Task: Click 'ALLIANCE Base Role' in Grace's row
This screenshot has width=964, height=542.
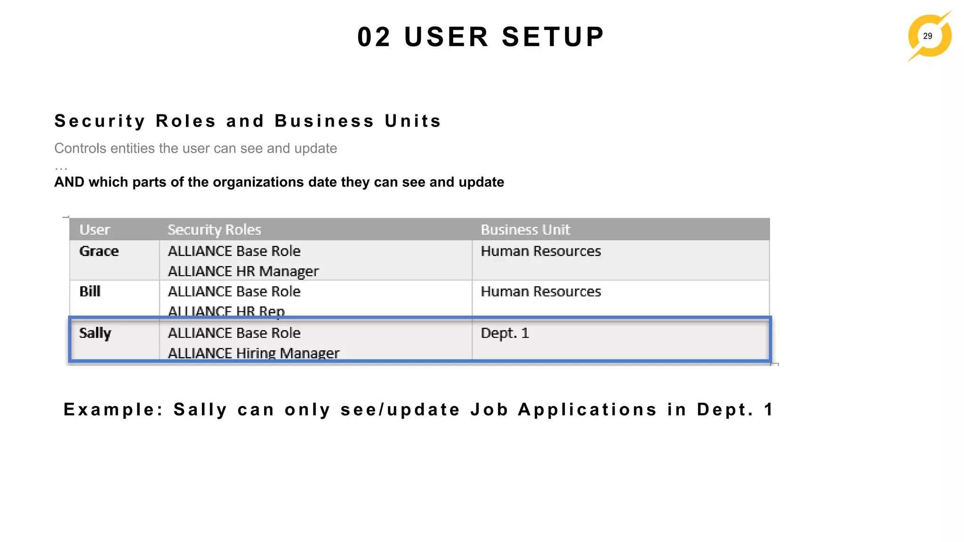Action: [234, 251]
